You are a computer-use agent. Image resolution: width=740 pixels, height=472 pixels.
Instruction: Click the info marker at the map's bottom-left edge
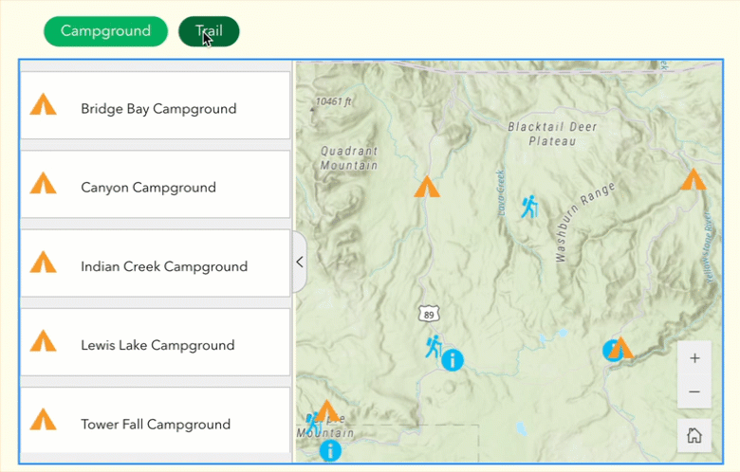pyautogui.click(x=329, y=449)
